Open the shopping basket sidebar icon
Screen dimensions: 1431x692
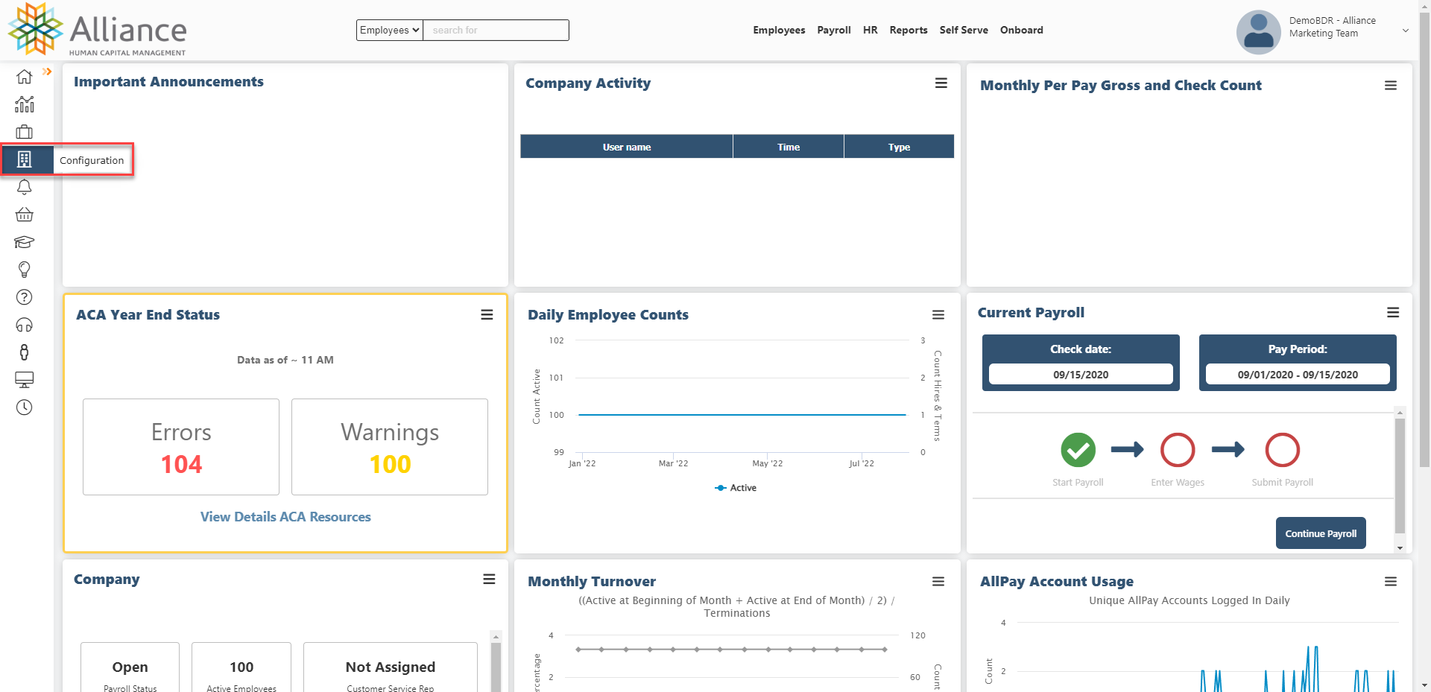point(25,215)
